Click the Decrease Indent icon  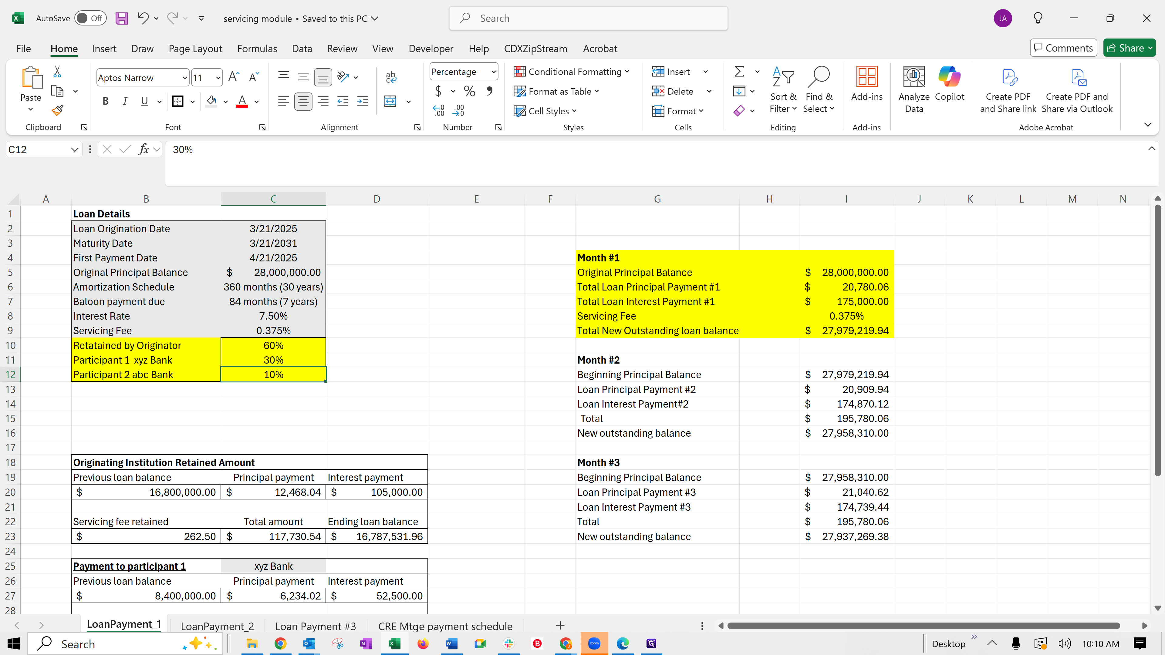click(343, 101)
